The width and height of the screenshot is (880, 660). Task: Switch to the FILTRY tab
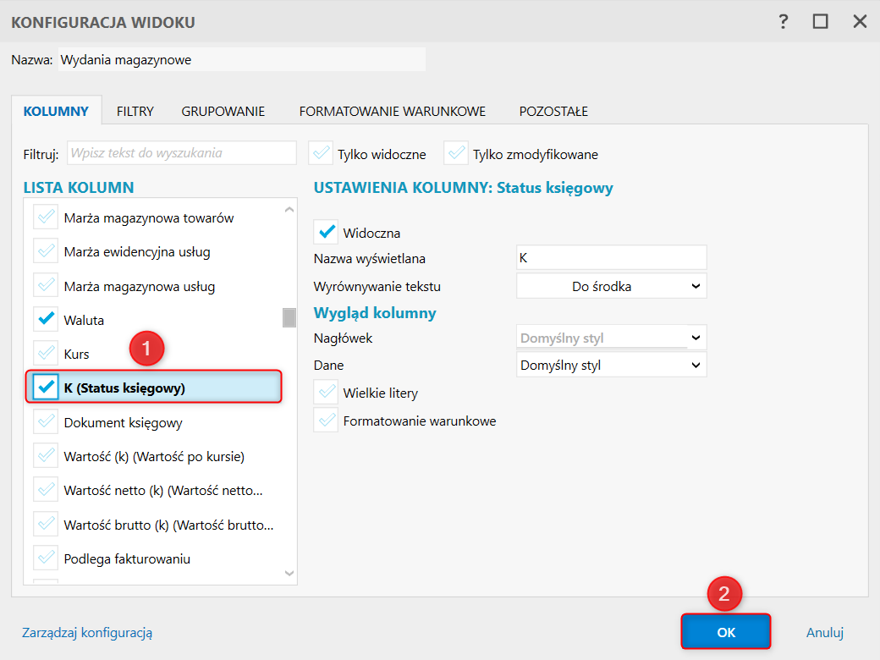pos(135,111)
